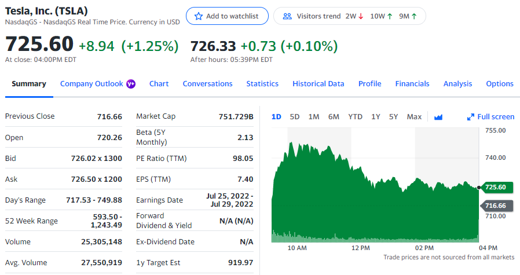Image resolution: width=520 pixels, height=275 pixels.
Task: Toggle the chart type mountain icon
Action: click(438, 117)
